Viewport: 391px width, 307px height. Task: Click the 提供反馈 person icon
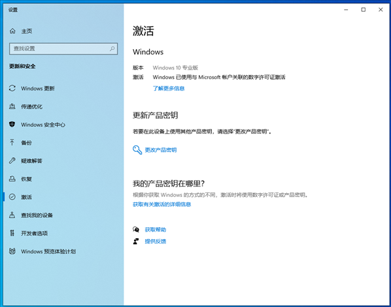coord(136,241)
